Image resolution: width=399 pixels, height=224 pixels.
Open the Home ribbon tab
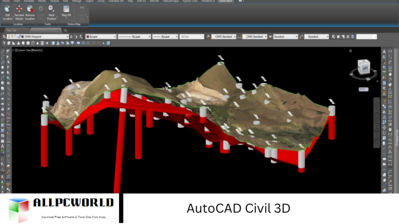click(x=6, y=1)
